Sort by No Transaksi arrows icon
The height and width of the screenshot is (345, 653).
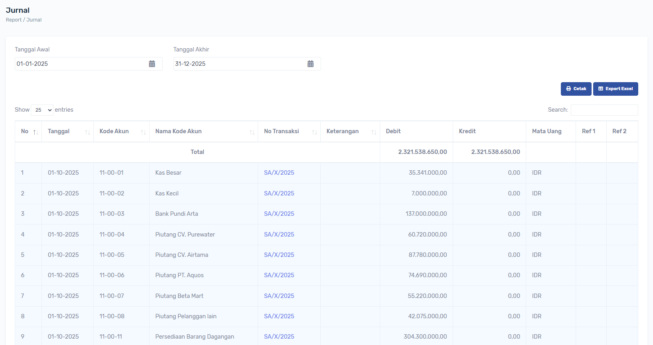(x=314, y=132)
